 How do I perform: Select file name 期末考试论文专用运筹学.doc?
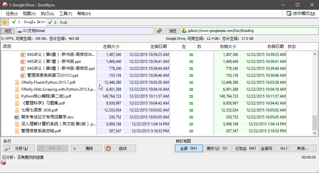(x=48, y=117)
